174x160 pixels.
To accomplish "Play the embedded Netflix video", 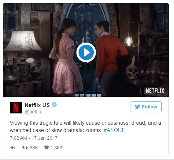I will tap(86, 52).
